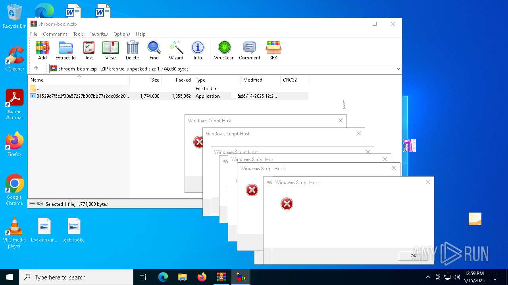Open the View toolbar icon

pos(110,50)
